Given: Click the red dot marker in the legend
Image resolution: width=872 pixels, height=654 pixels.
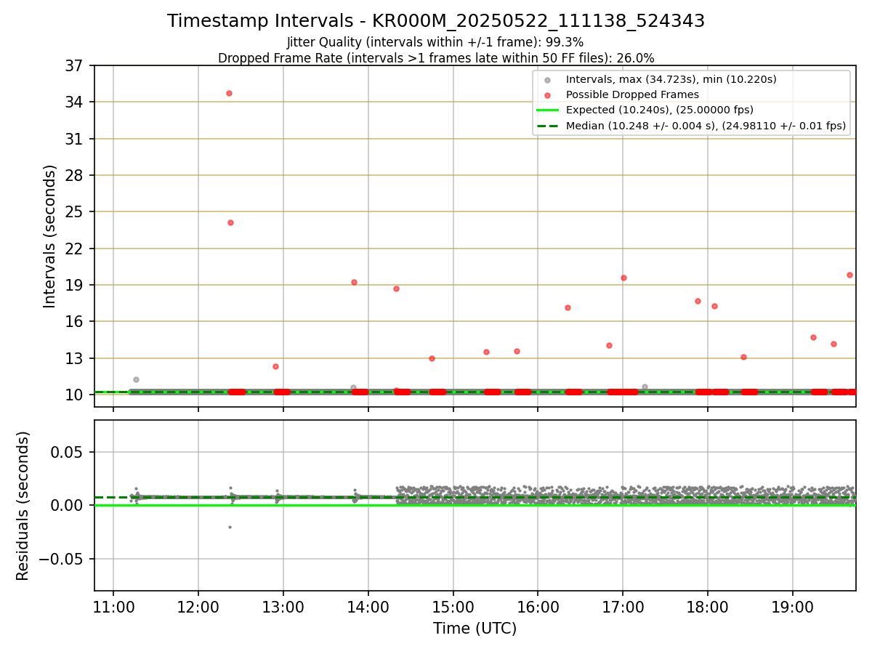Looking at the screenshot, I should pyautogui.click(x=547, y=94).
